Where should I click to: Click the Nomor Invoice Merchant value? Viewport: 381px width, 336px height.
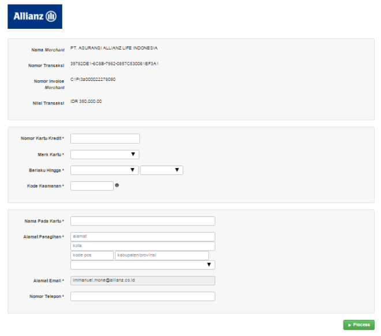tap(93, 79)
